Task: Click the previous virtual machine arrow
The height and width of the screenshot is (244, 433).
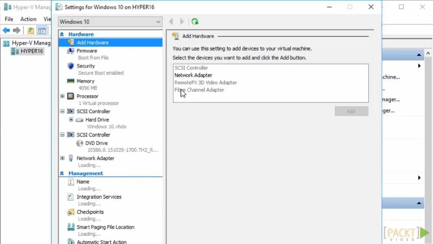Action: tap(171, 22)
